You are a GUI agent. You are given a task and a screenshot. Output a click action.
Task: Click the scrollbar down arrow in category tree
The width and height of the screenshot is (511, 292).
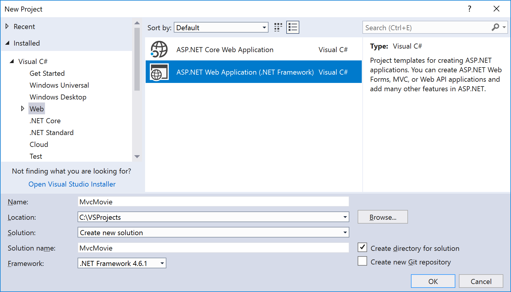point(137,157)
